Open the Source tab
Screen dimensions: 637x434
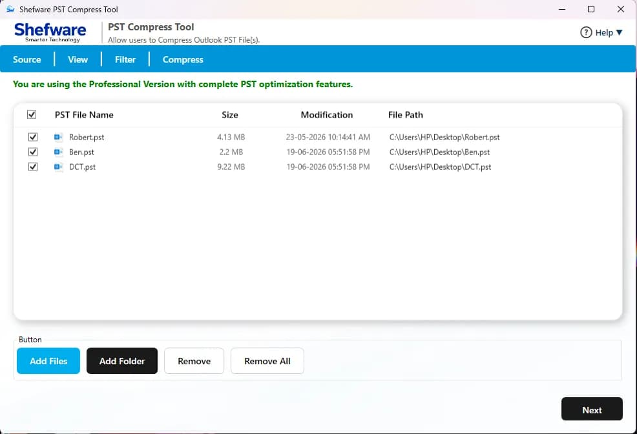point(27,59)
